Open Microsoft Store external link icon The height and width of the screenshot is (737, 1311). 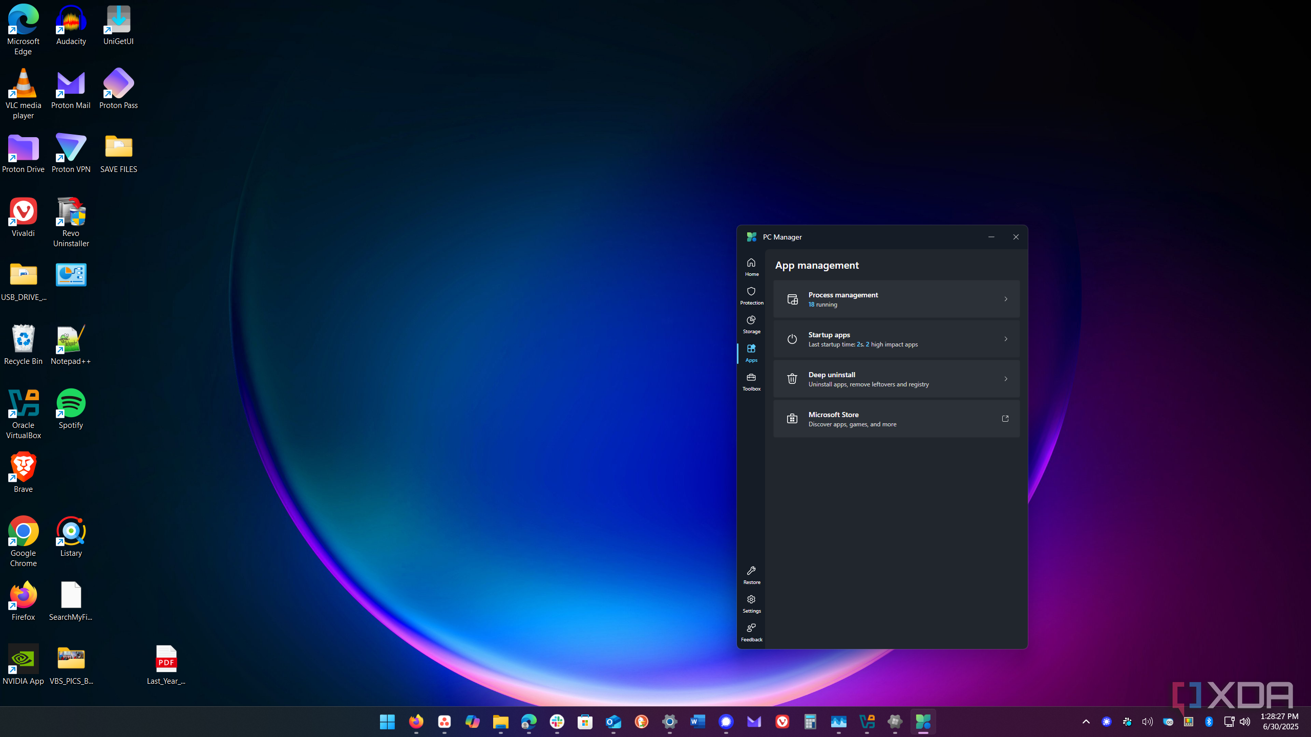1005,419
